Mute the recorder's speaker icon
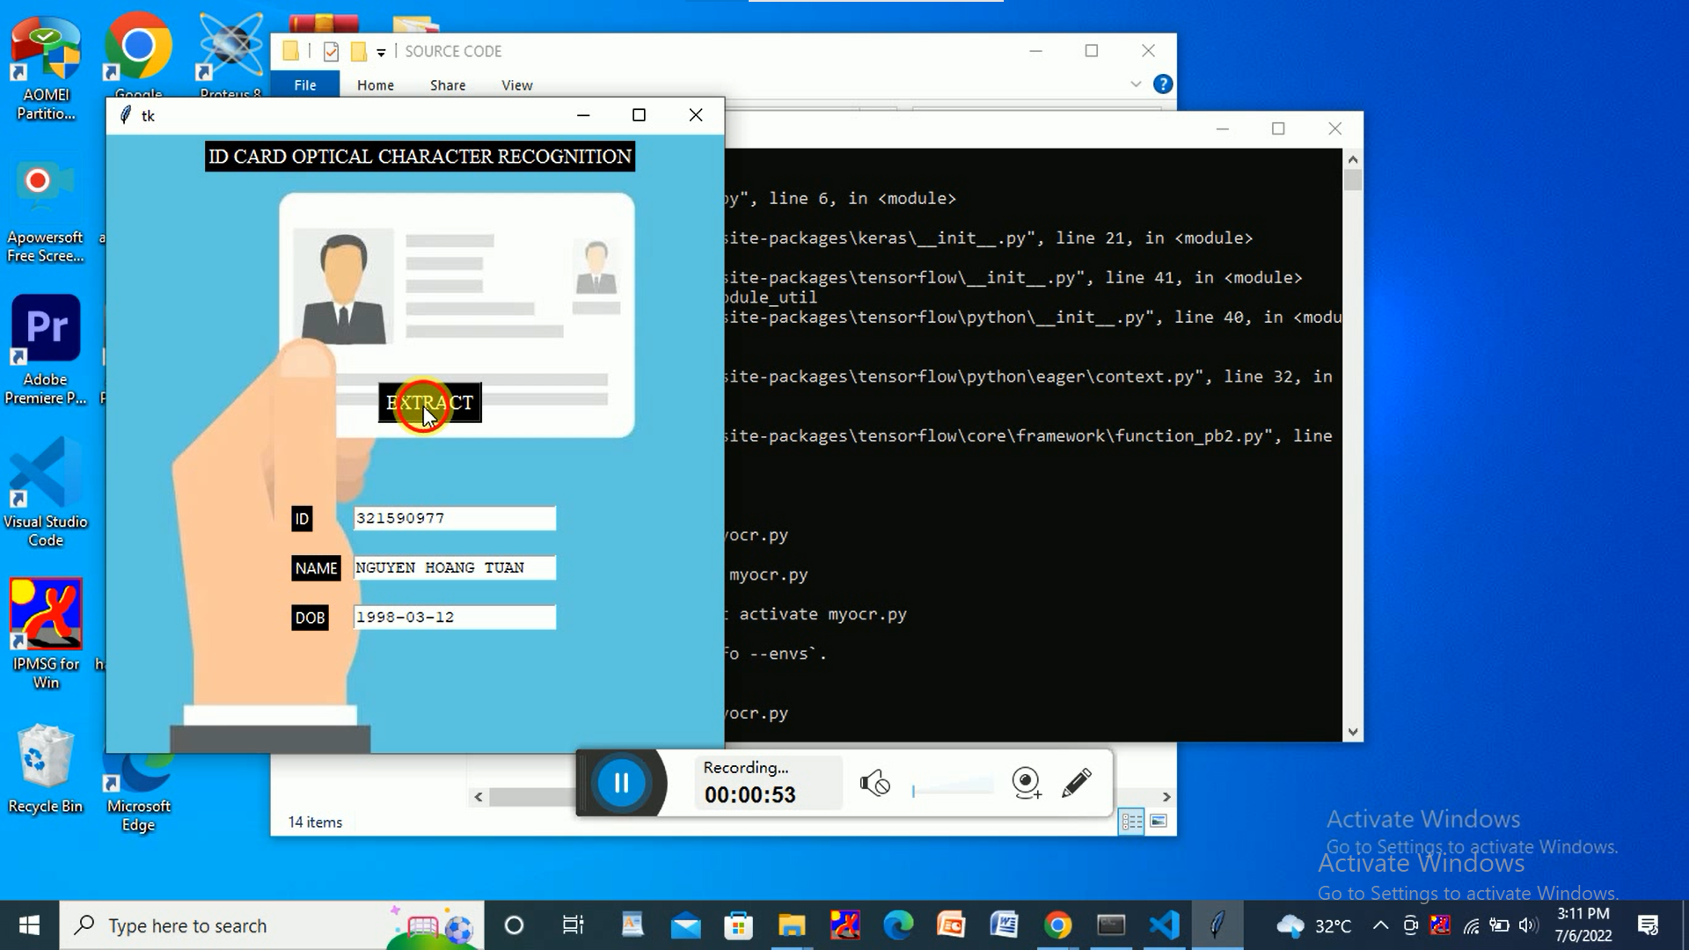The height and width of the screenshot is (950, 1689). [874, 783]
